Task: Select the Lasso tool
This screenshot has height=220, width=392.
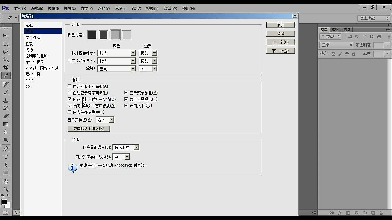Action: coord(6,51)
